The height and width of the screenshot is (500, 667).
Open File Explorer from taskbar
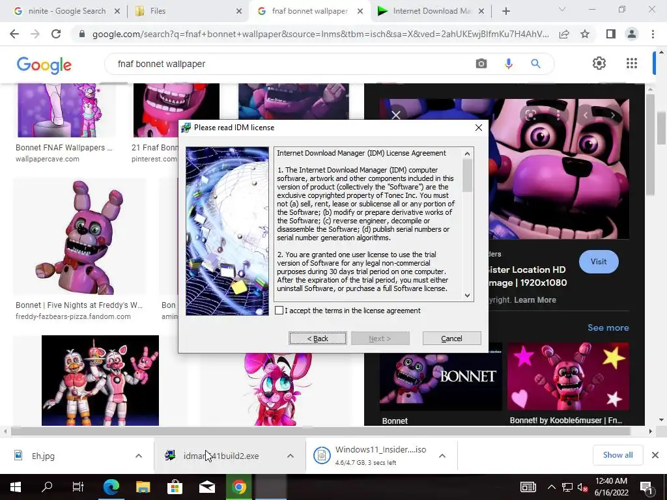[x=143, y=487]
